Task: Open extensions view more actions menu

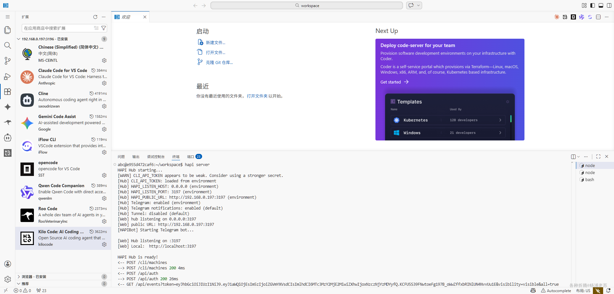Action: pyautogui.click(x=104, y=17)
